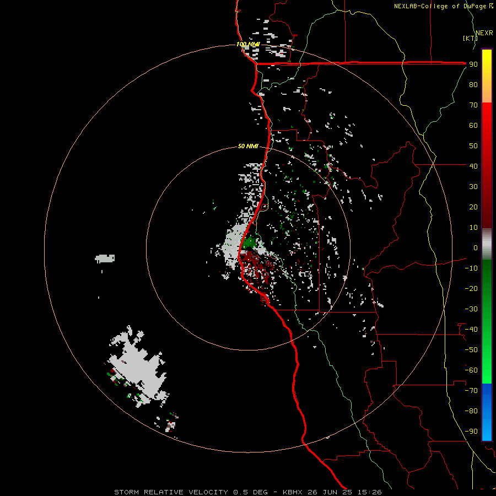
Task: Click the 60 value on velocity scale
Action: point(473,125)
